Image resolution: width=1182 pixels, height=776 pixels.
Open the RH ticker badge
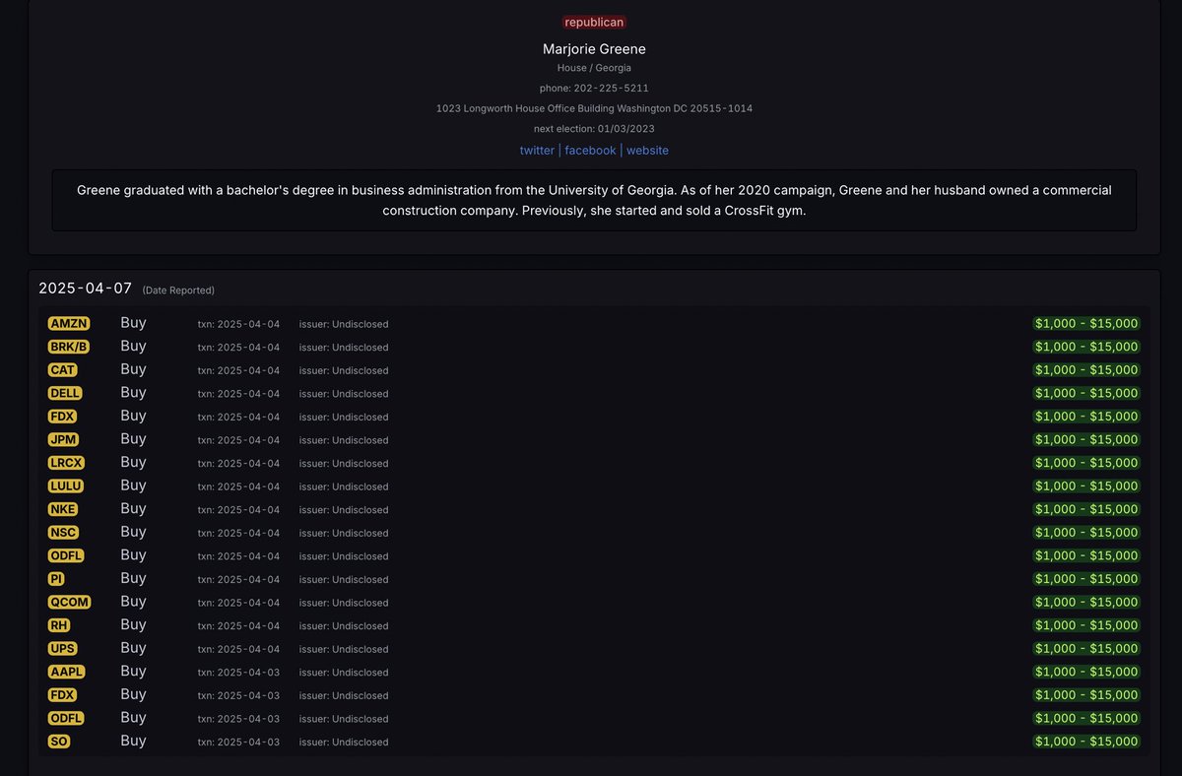pyautogui.click(x=59, y=625)
